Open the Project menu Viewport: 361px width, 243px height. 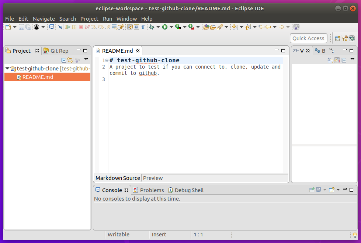point(89,19)
